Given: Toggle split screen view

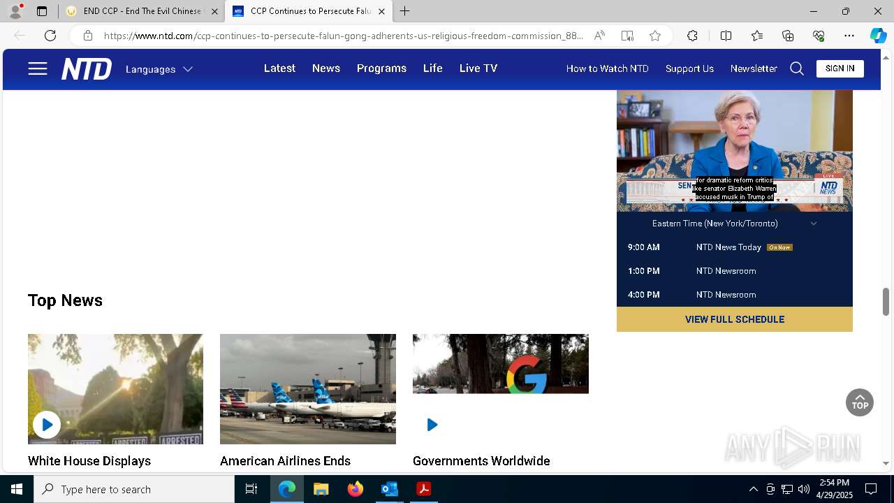Looking at the screenshot, I should [726, 36].
